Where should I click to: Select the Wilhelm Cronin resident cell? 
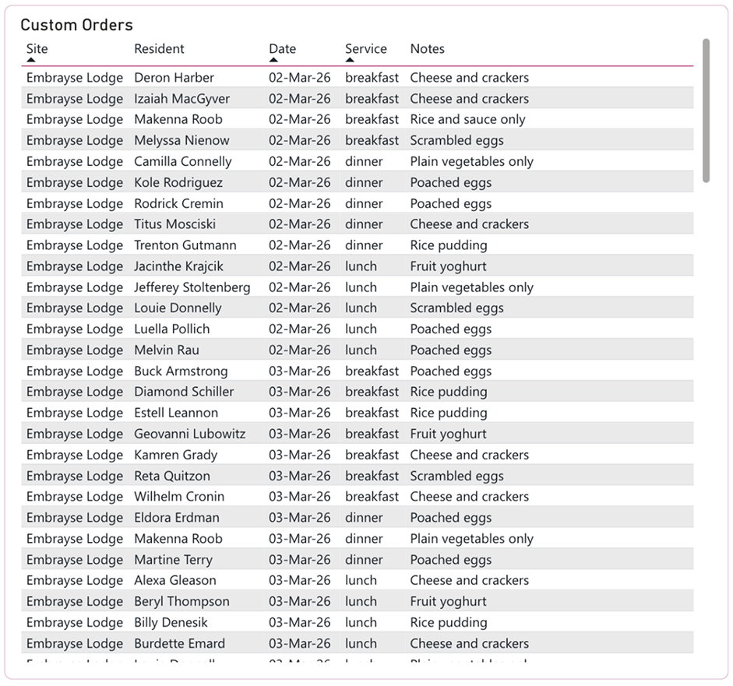(x=178, y=497)
